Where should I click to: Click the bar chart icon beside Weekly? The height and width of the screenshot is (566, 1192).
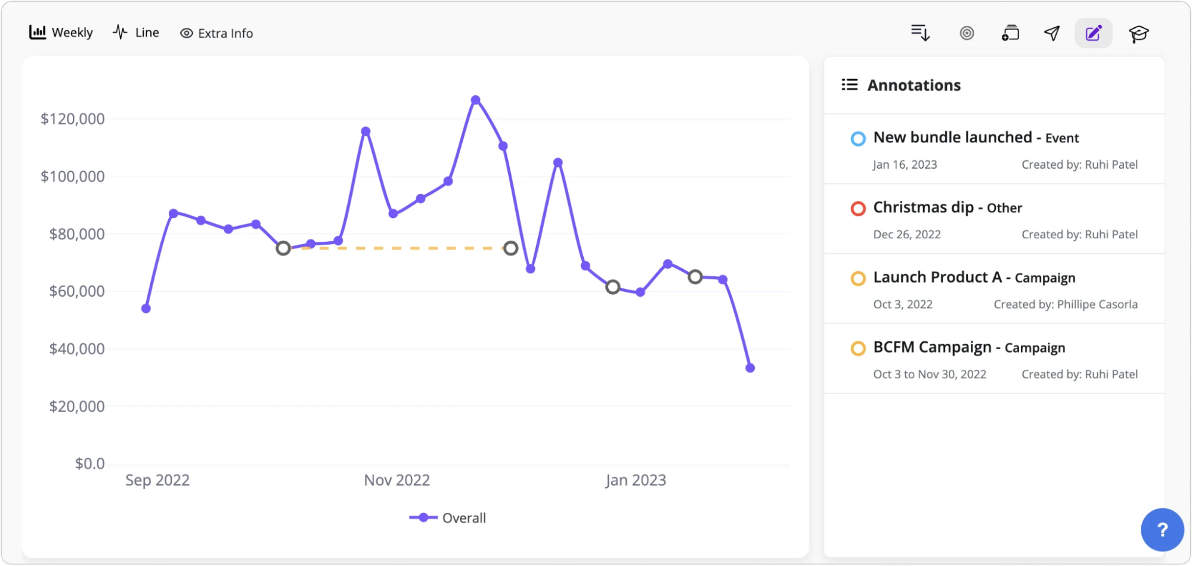pos(37,32)
